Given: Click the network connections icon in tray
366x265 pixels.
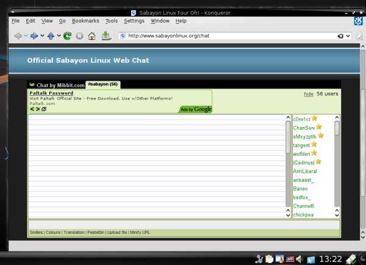Looking at the screenshot, I should (259, 259).
